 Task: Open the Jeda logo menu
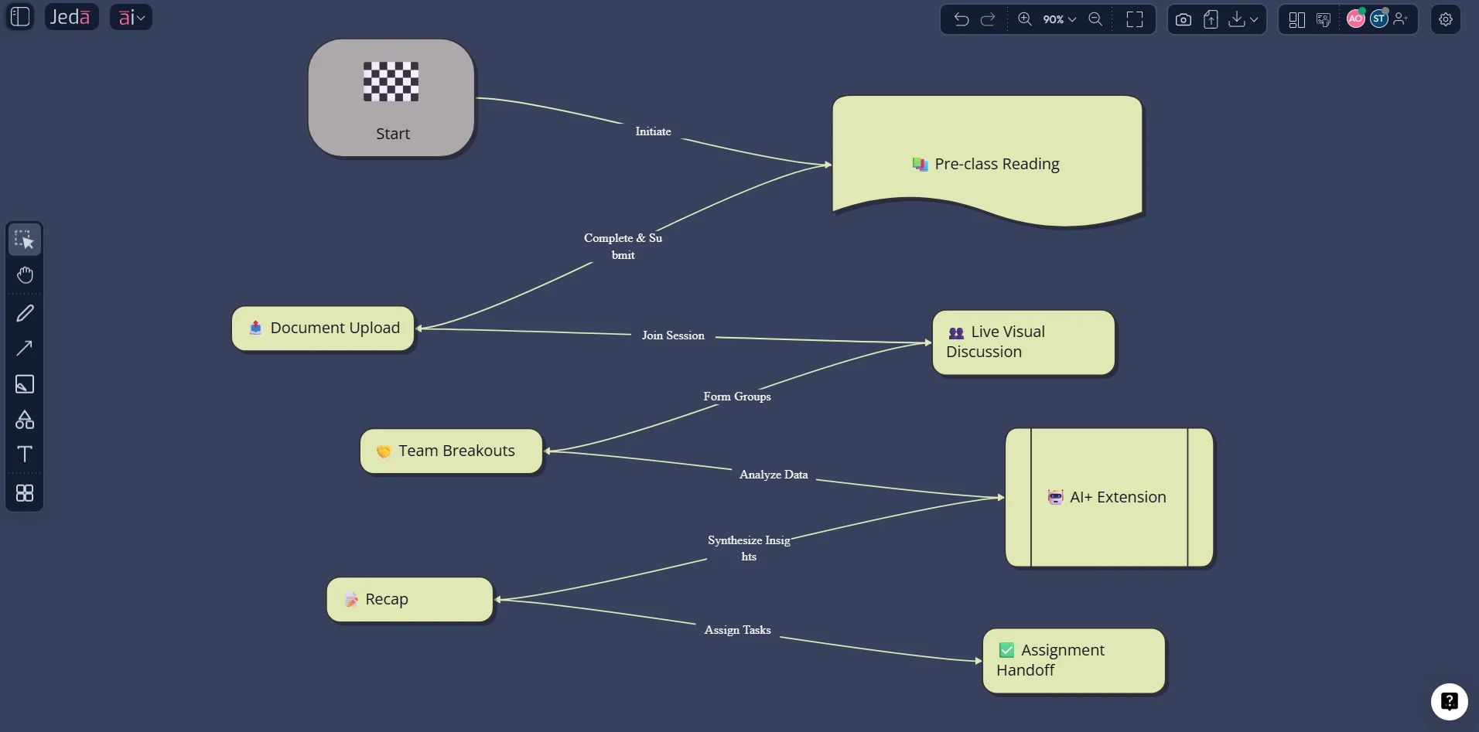71,16
